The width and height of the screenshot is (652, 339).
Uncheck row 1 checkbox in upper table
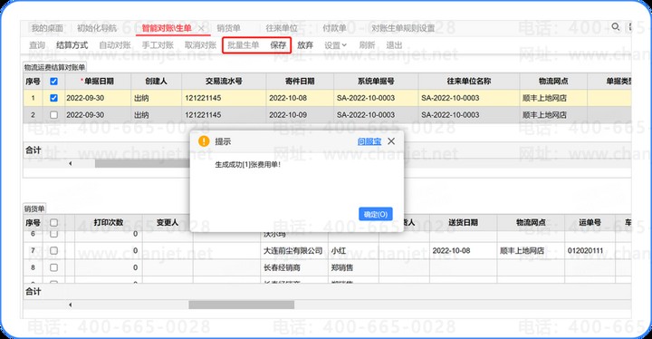(53, 98)
